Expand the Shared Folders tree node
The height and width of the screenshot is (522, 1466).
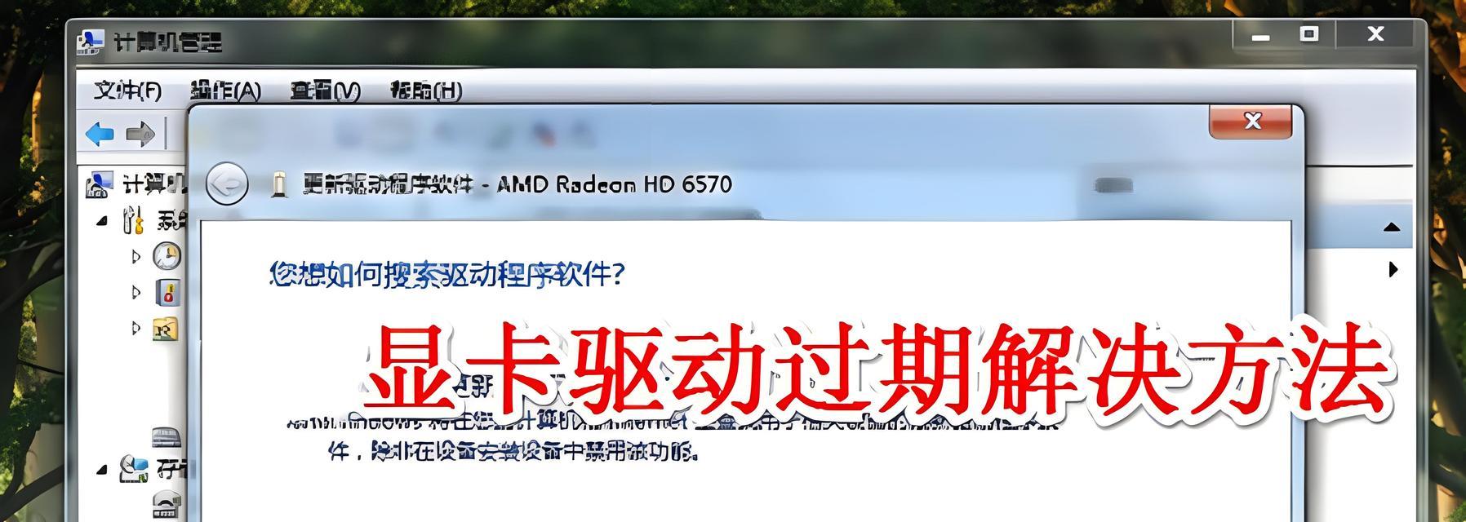click(x=136, y=328)
